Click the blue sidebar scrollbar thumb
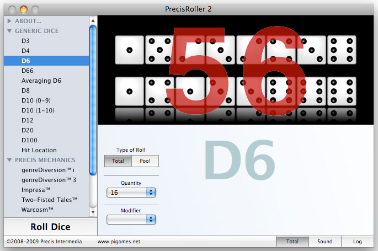 pos(93,100)
